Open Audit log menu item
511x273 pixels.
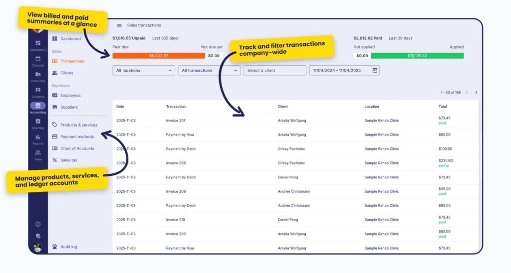tap(68, 247)
